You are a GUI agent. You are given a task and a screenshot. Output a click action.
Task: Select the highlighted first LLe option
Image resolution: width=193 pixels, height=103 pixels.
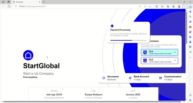[159, 52]
